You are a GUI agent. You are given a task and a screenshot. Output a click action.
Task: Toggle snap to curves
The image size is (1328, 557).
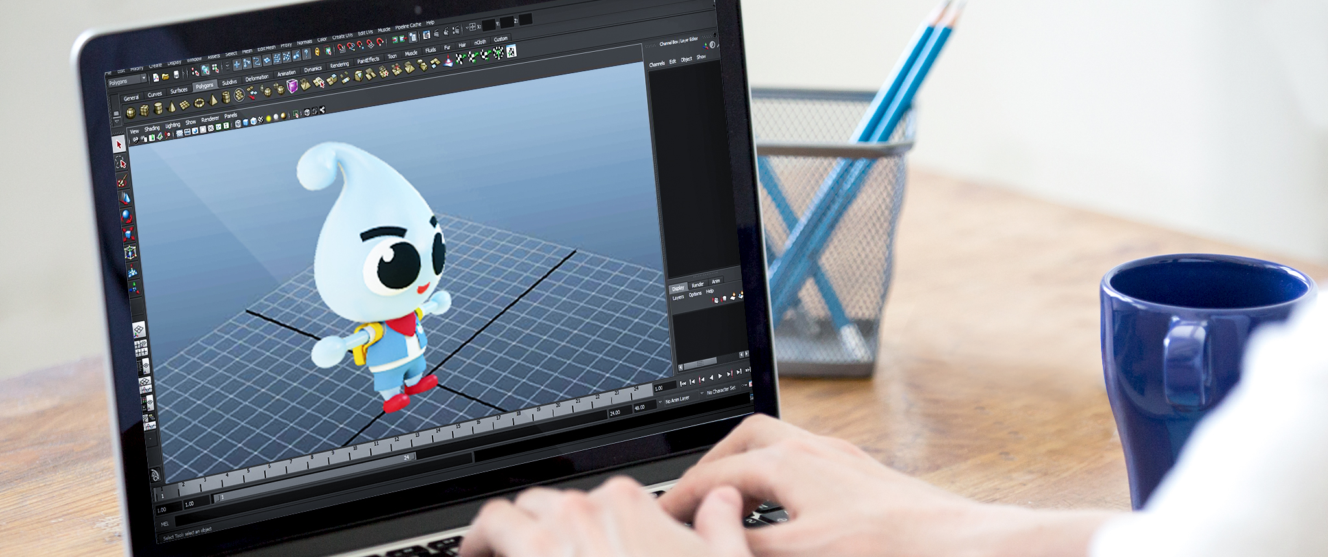coord(351,46)
